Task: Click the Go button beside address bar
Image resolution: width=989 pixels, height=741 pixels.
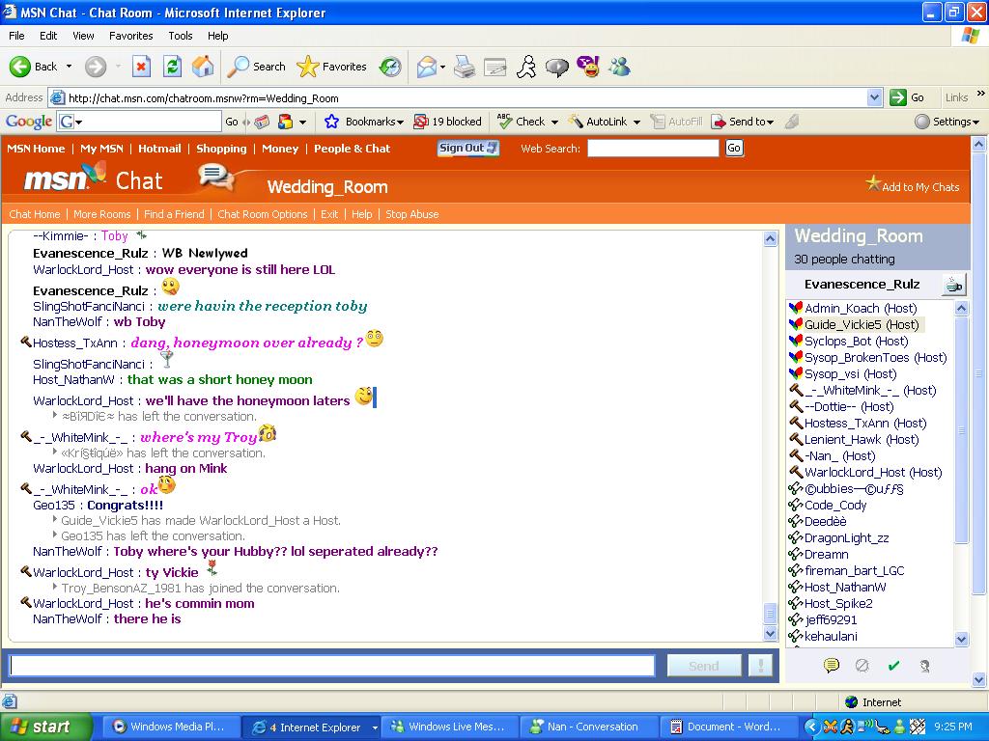Action: coord(907,97)
